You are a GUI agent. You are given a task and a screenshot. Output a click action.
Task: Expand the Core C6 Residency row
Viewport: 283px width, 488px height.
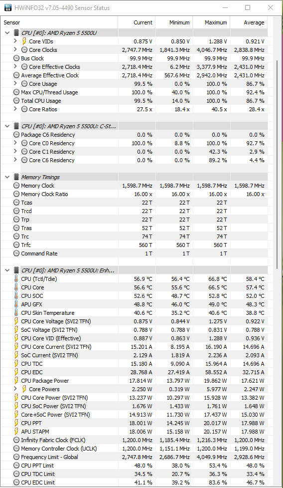pos(15,160)
